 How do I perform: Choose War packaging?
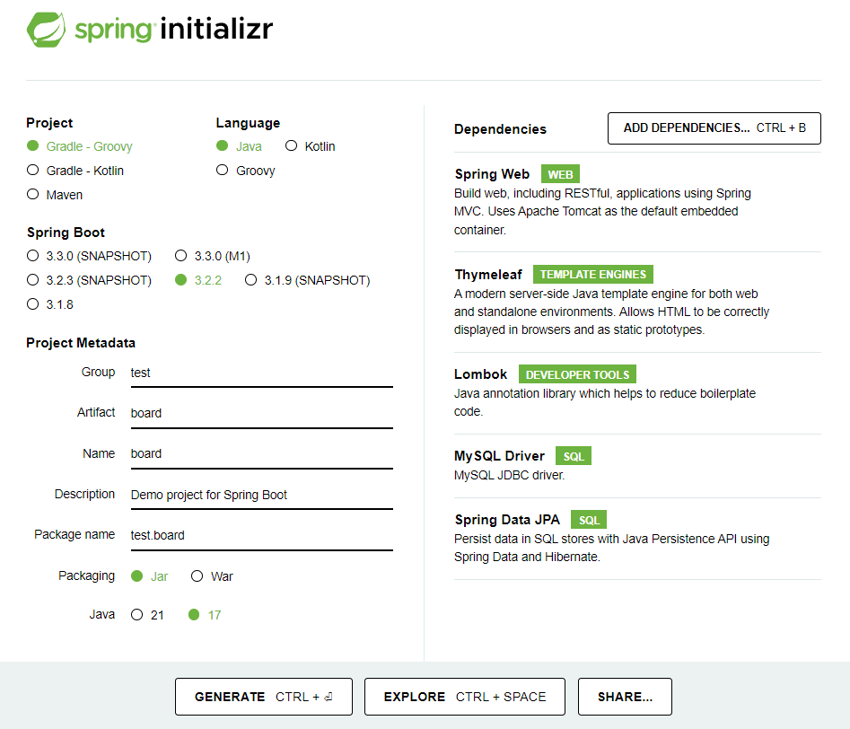[x=212, y=576]
